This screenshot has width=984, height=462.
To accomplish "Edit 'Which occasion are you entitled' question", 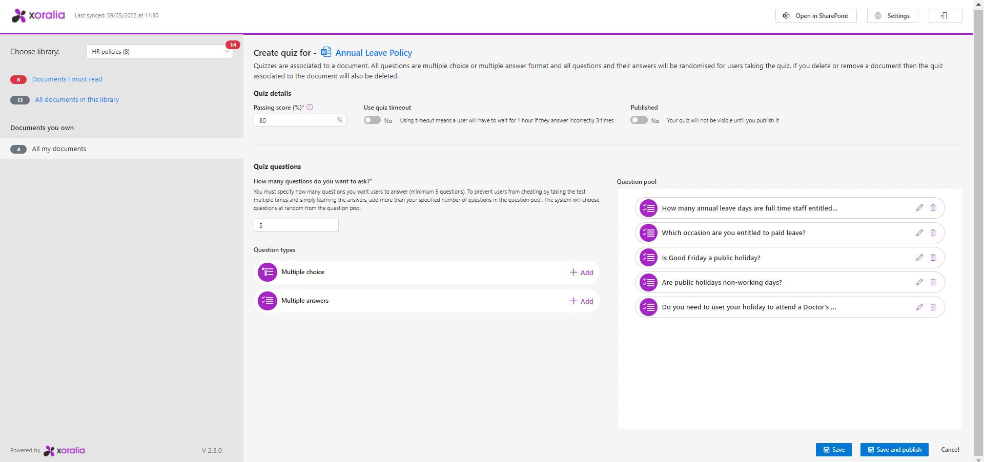I will point(919,233).
